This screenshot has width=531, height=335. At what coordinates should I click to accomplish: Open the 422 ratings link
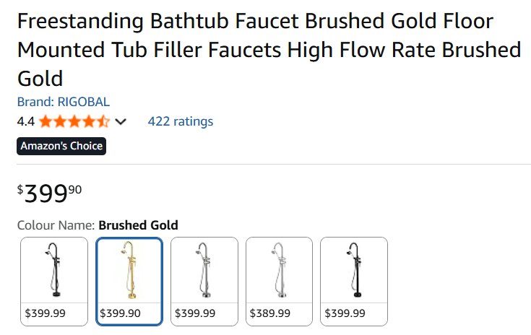point(180,121)
